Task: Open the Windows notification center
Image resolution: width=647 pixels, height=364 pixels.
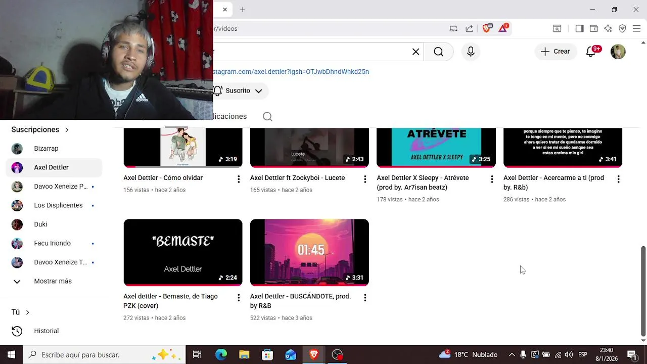Action: (x=631, y=355)
